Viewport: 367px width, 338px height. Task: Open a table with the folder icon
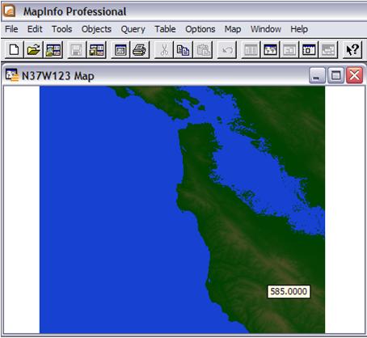(x=34, y=50)
